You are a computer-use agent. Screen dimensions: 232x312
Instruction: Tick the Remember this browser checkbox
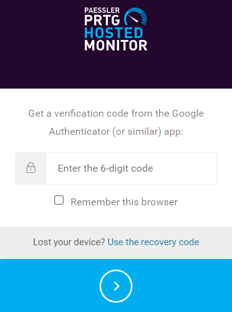pos(59,200)
